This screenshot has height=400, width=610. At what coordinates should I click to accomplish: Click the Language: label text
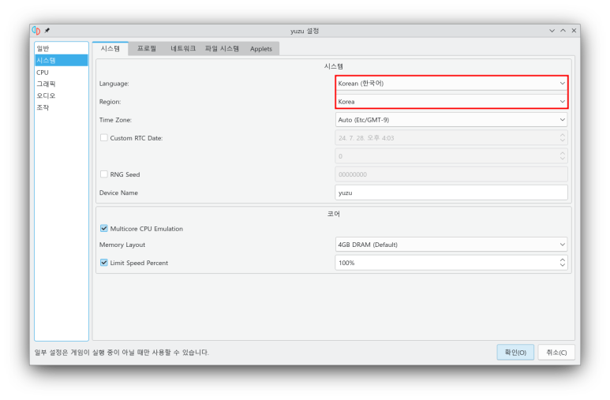[114, 84]
